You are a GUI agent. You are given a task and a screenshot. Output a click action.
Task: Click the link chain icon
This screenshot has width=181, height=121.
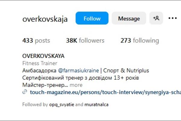coord(25,92)
